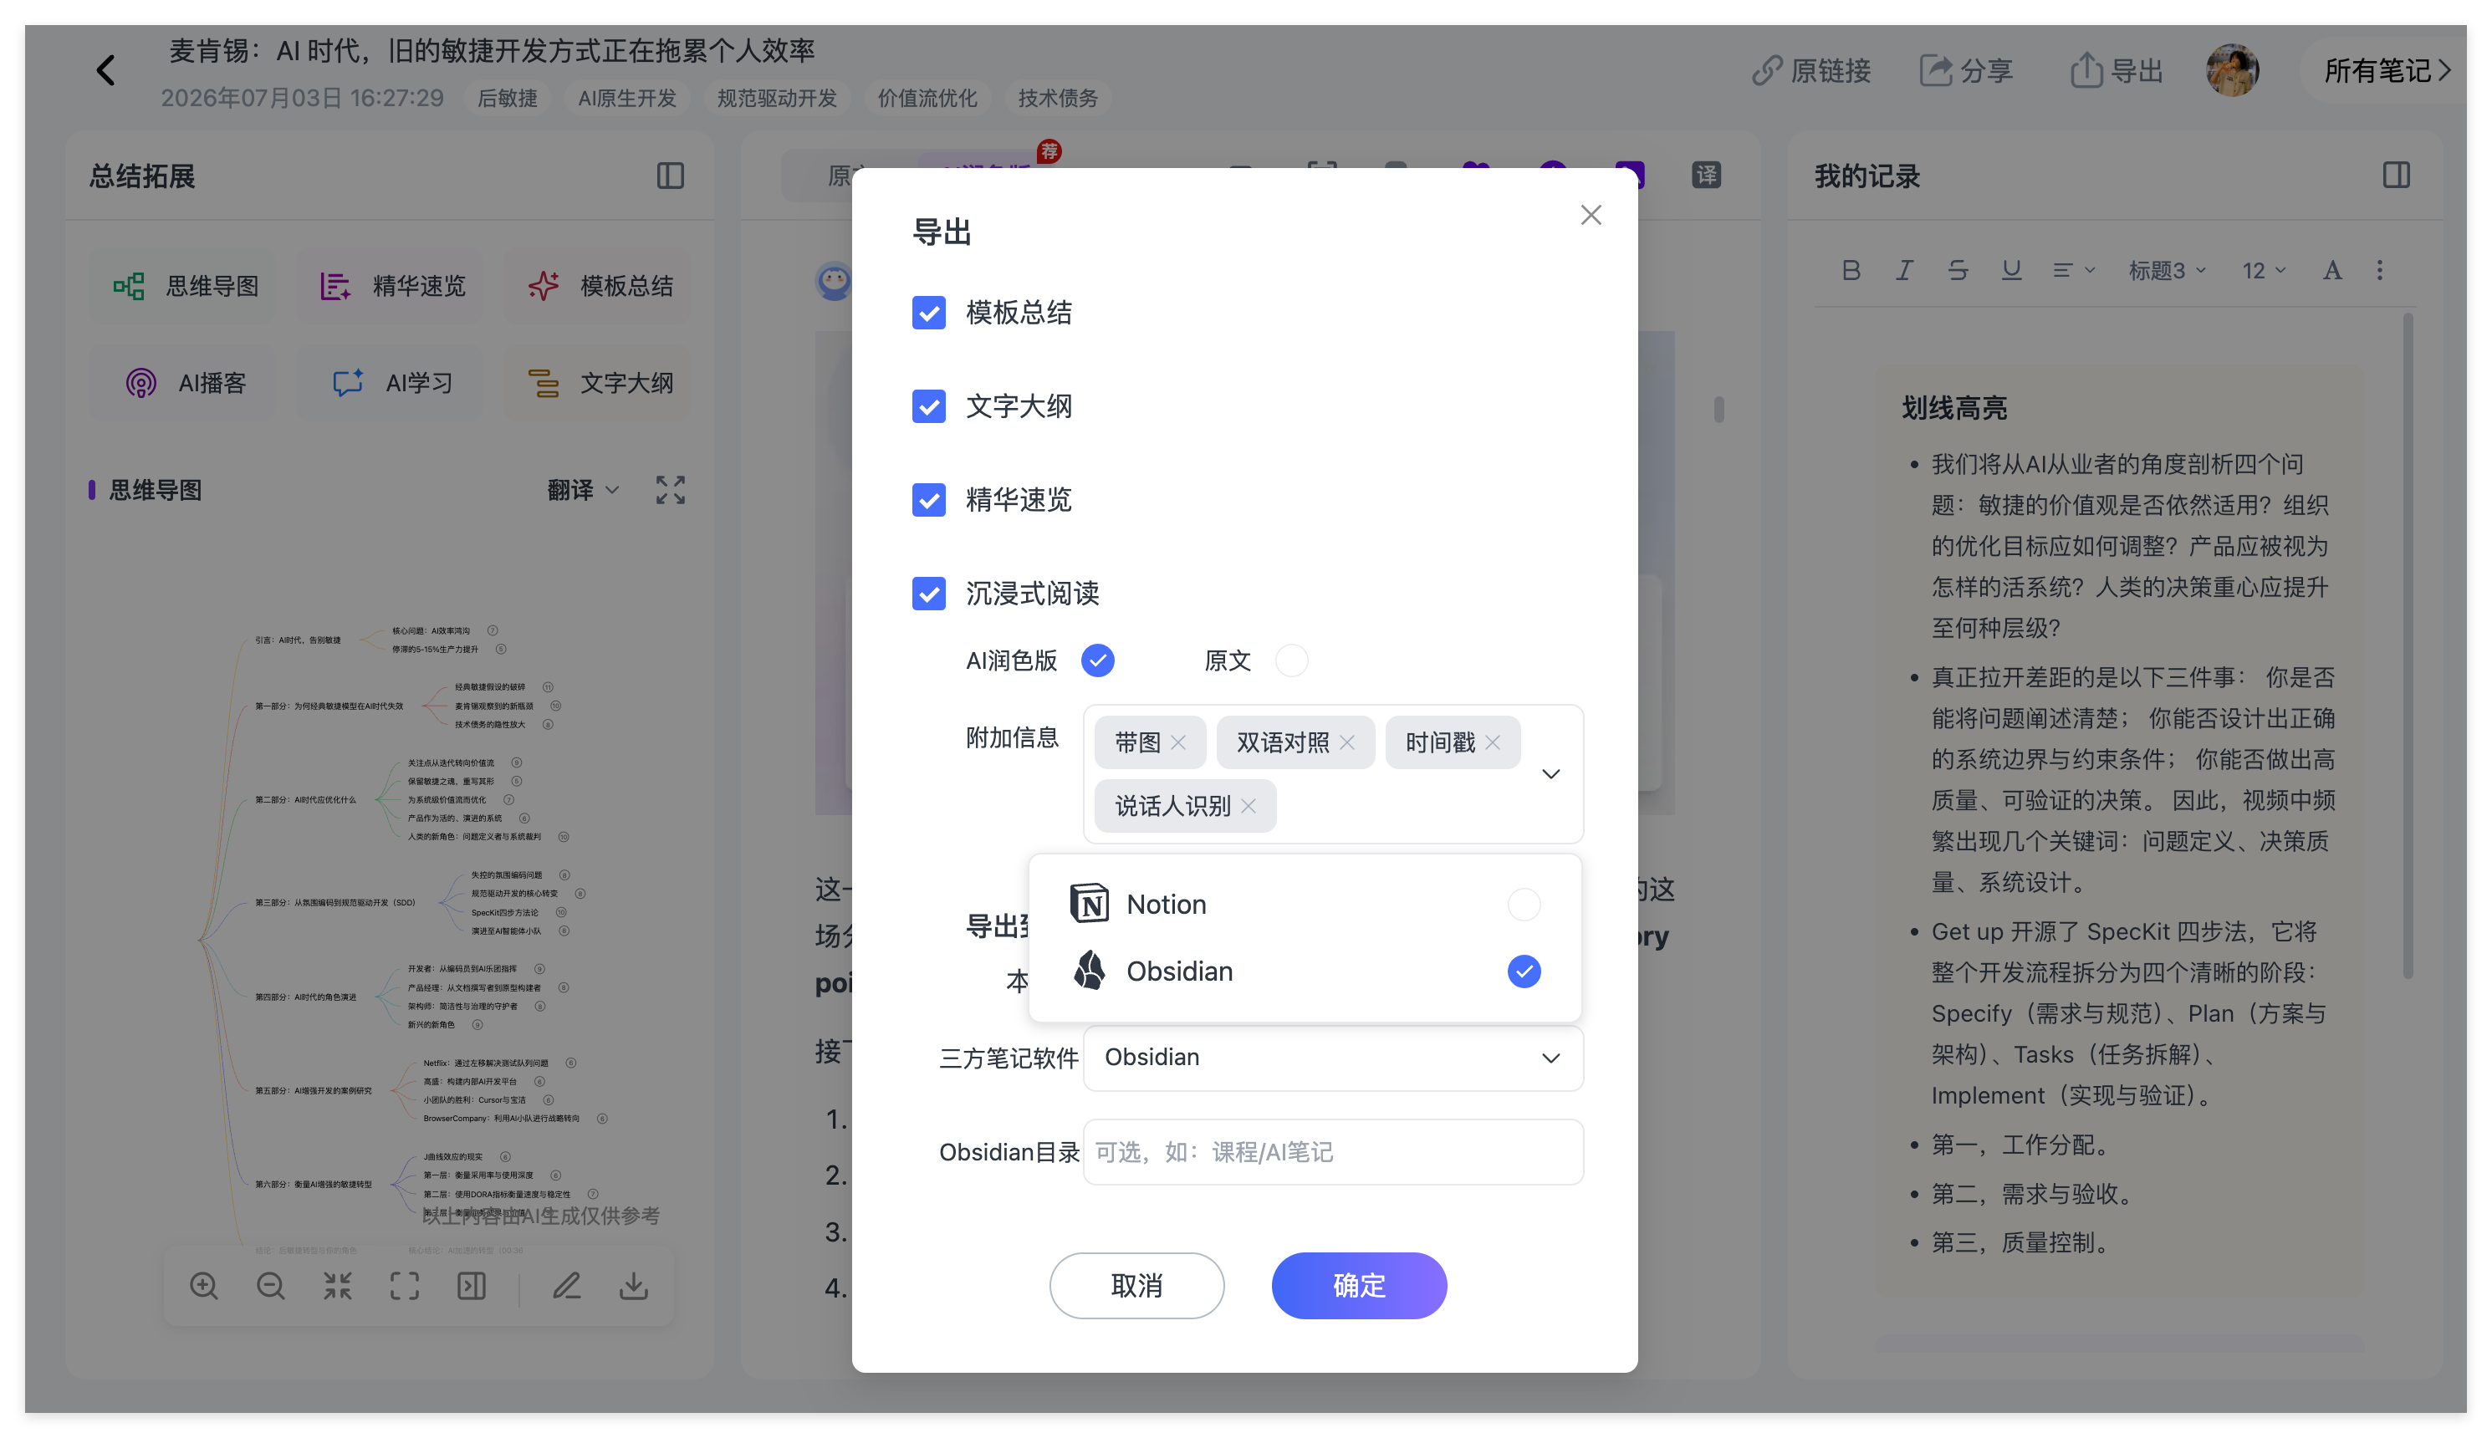Close the 导出 dialog
This screenshot has height=1438, width=2492.
tap(1591, 216)
